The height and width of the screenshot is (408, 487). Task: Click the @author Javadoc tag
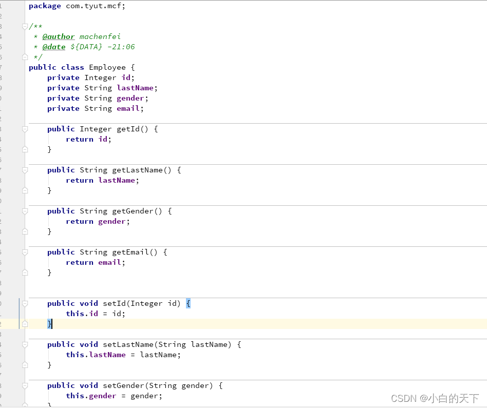(59, 36)
